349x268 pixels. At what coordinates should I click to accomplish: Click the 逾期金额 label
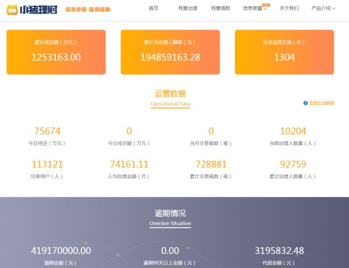tap(60, 263)
